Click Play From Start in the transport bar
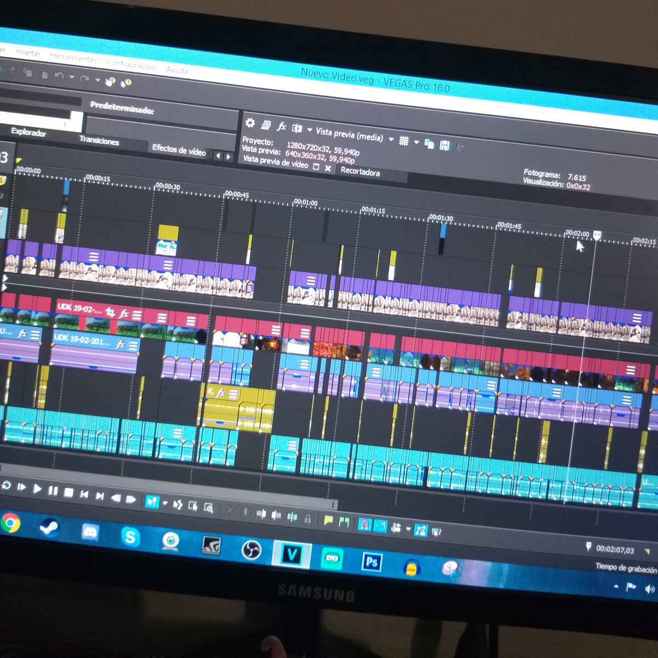658x658 pixels. pyautogui.click(x=22, y=487)
